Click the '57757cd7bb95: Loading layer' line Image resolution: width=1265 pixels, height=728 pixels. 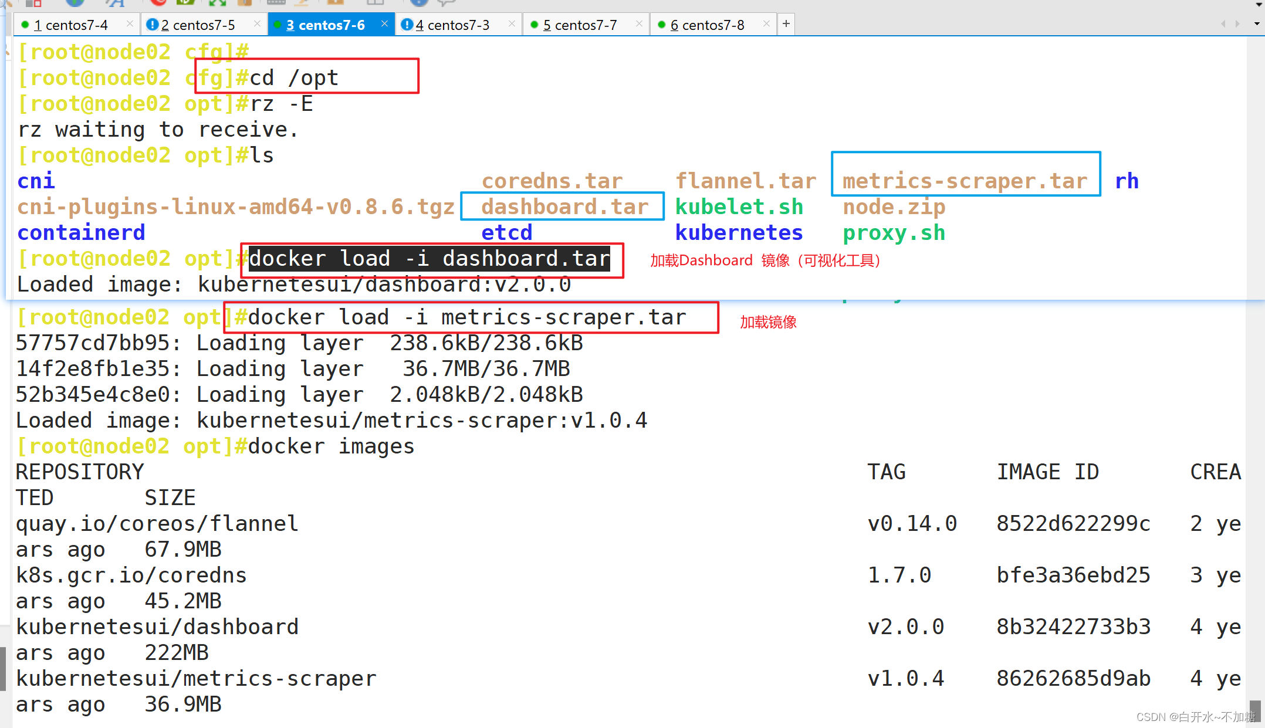[299, 343]
